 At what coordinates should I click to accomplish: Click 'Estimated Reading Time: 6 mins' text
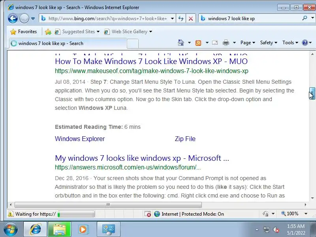[98, 127]
